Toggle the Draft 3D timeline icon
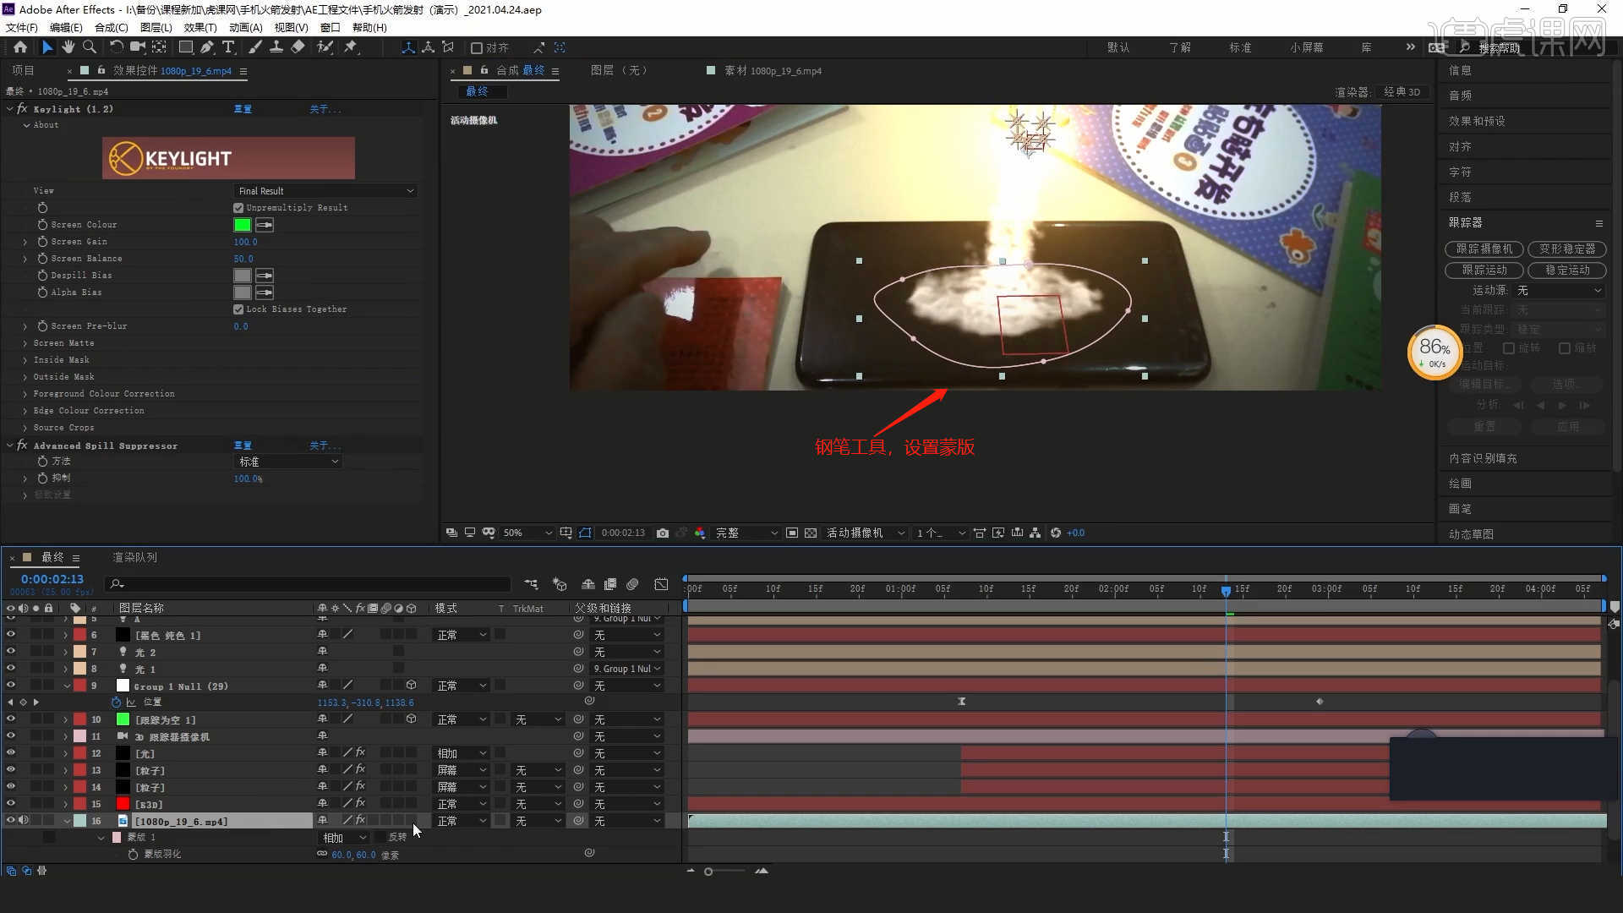 [560, 584]
